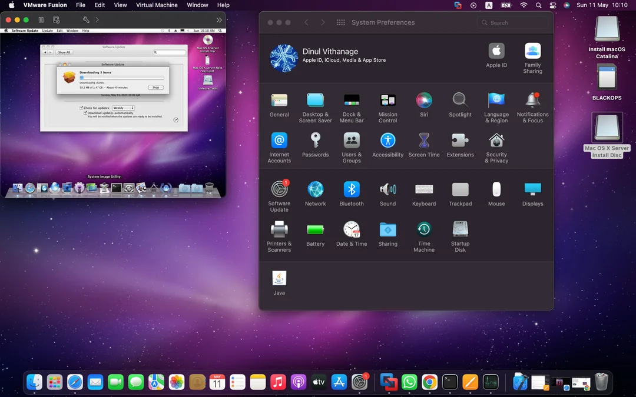Open Desktop & Screen Saver pane
The width and height of the screenshot is (636, 397).
pyautogui.click(x=315, y=108)
